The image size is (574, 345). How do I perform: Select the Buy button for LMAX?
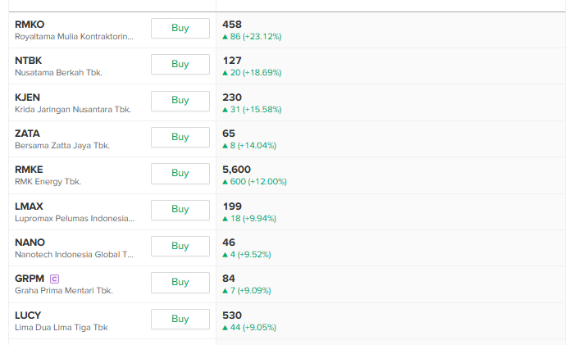(180, 209)
